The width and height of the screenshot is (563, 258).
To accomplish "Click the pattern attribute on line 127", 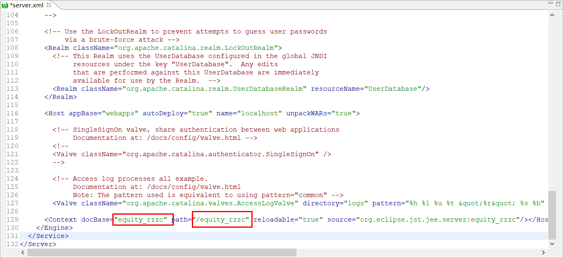I will (458, 203).
